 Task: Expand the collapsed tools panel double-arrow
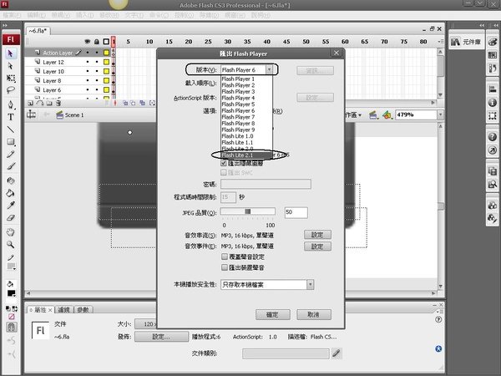pyautogui.click(x=5, y=25)
